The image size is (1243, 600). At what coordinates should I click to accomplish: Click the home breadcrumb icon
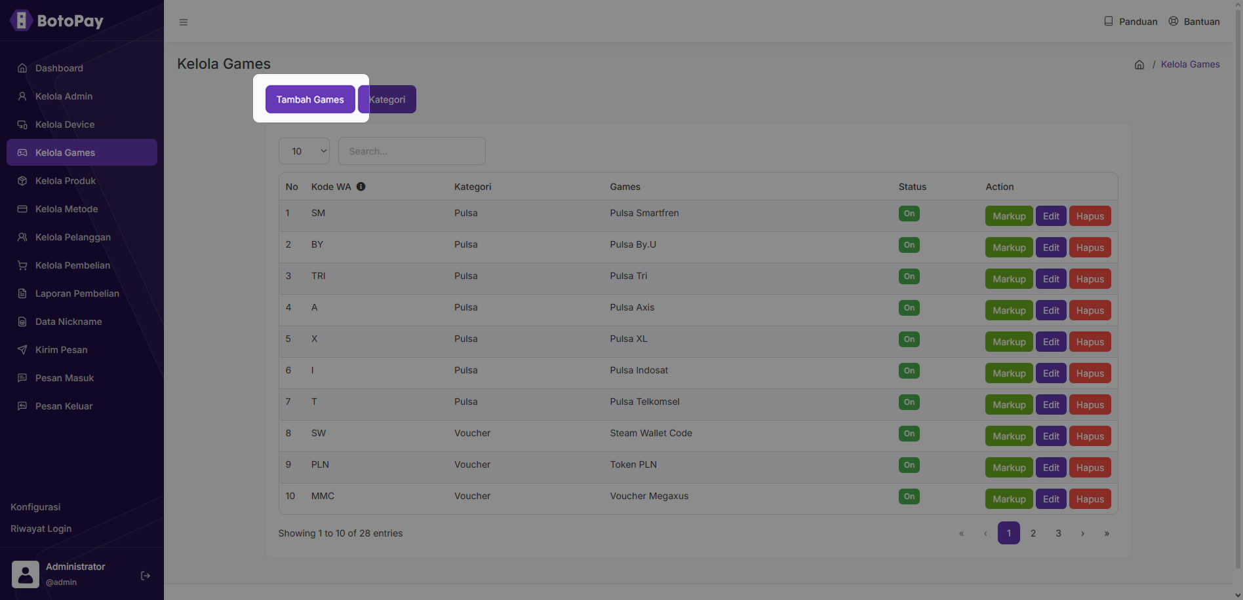1139,65
